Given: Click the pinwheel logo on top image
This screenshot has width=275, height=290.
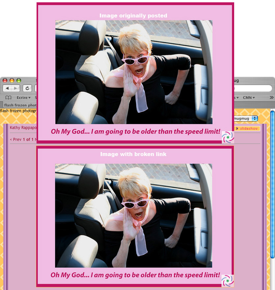Looking at the screenshot, I should pyautogui.click(x=228, y=137).
